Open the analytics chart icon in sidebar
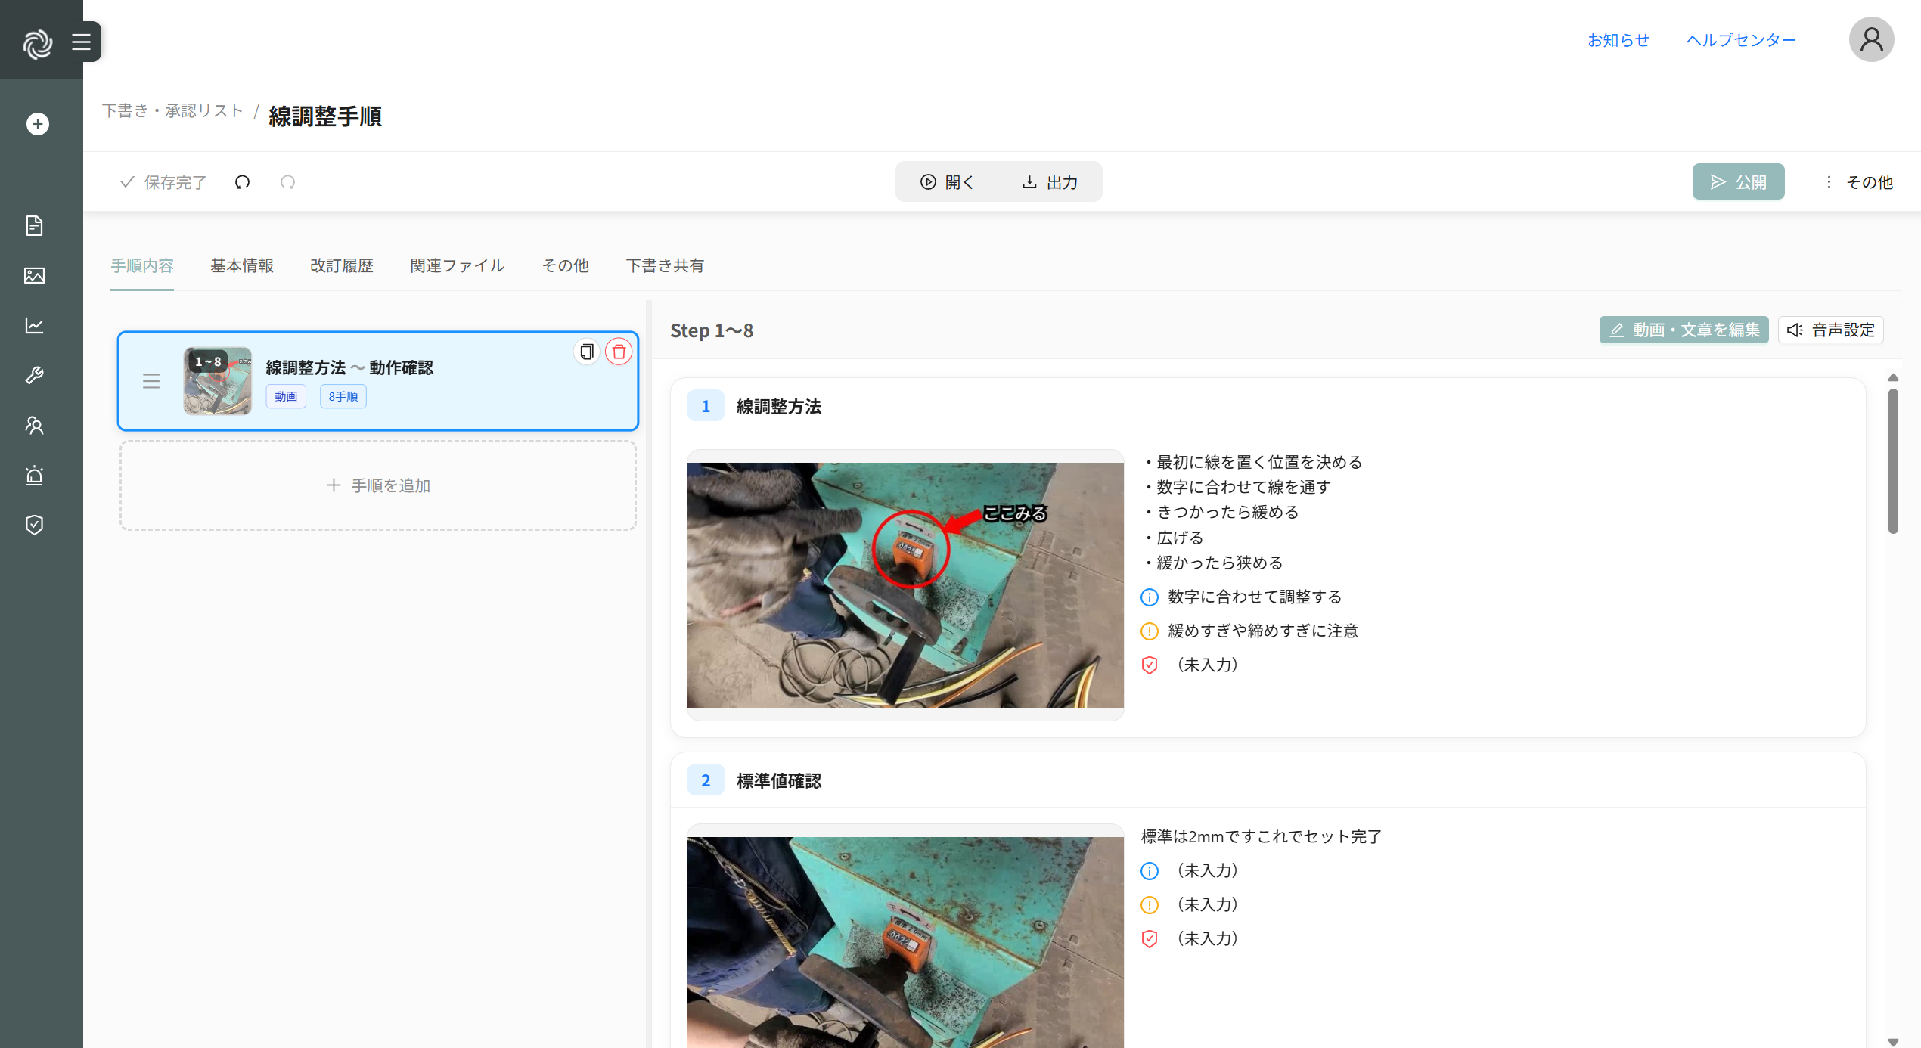The height and width of the screenshot is (1048, 1921). coord(34,325)
